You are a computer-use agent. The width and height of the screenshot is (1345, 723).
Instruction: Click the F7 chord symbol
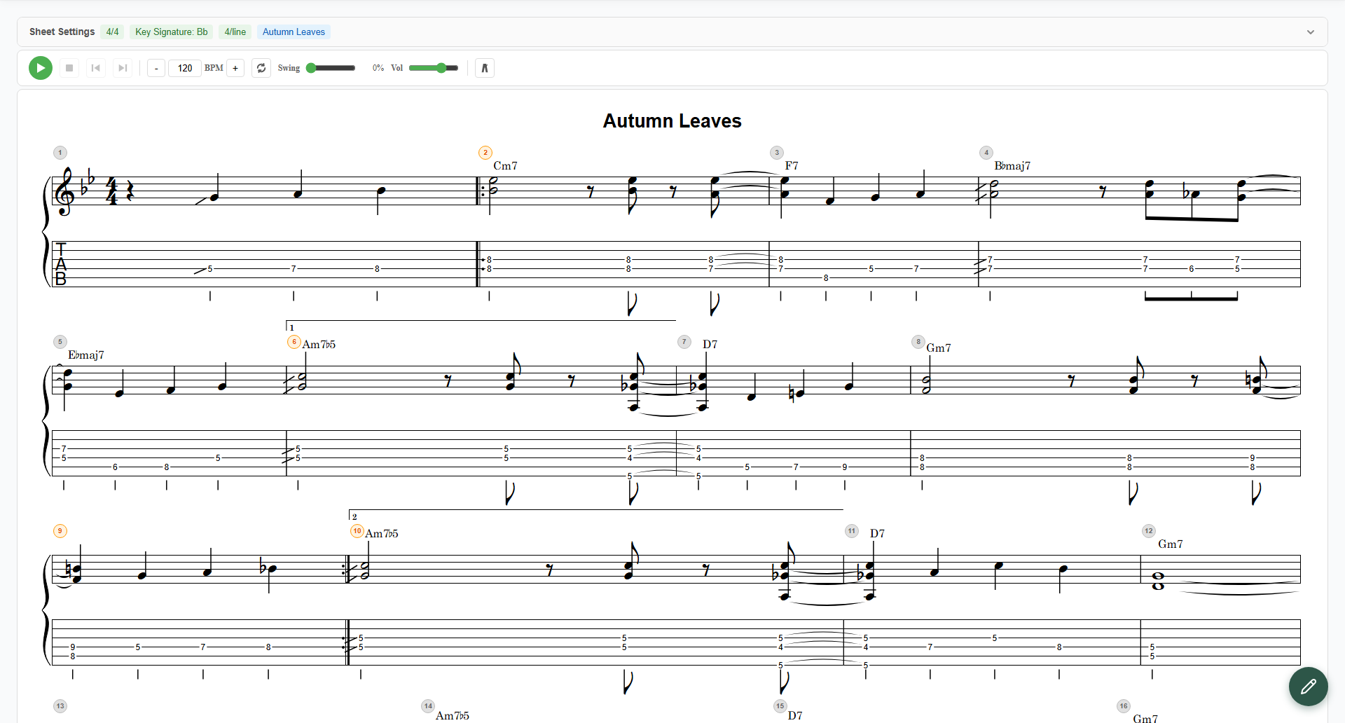tap(792, 166)
